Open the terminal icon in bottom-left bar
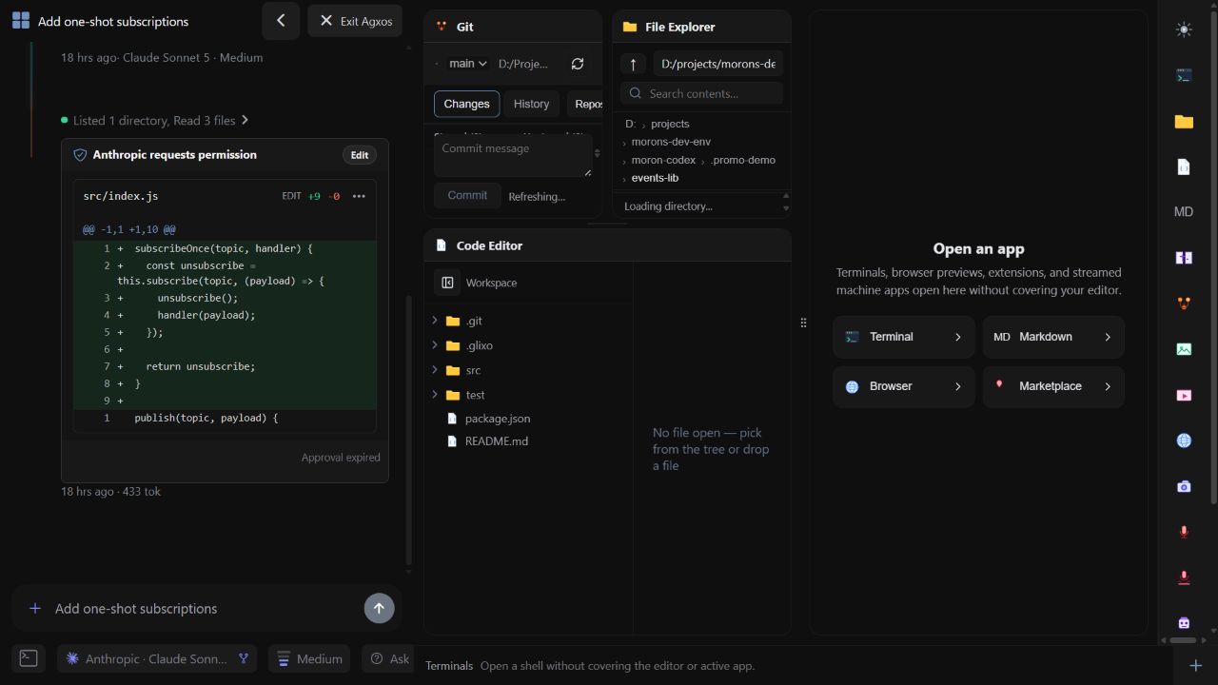Screen dimensions: 1218x685 click(29, 658)
